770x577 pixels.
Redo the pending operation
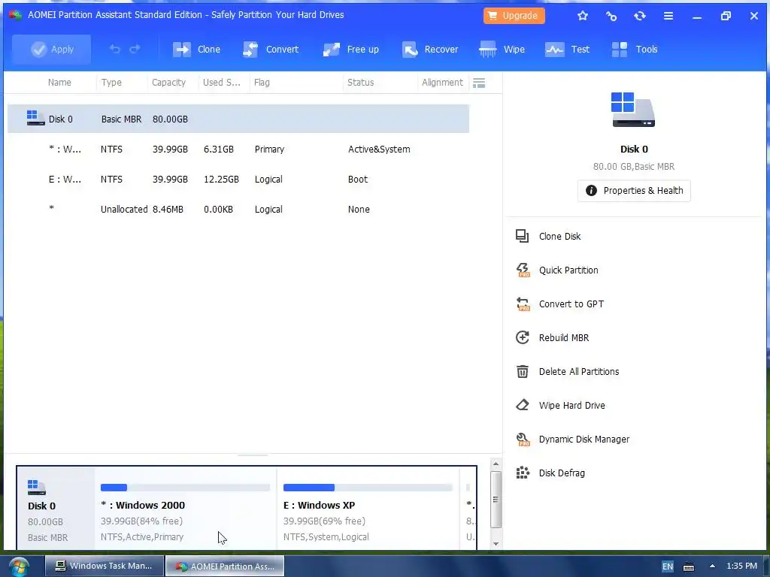pyautogui.click(x=135, y=49)
